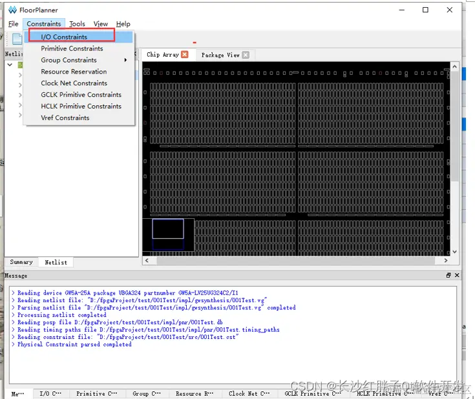Expand Group Constraints submenu
This screenshot has width=475, height=399.
tap(79, 60)
